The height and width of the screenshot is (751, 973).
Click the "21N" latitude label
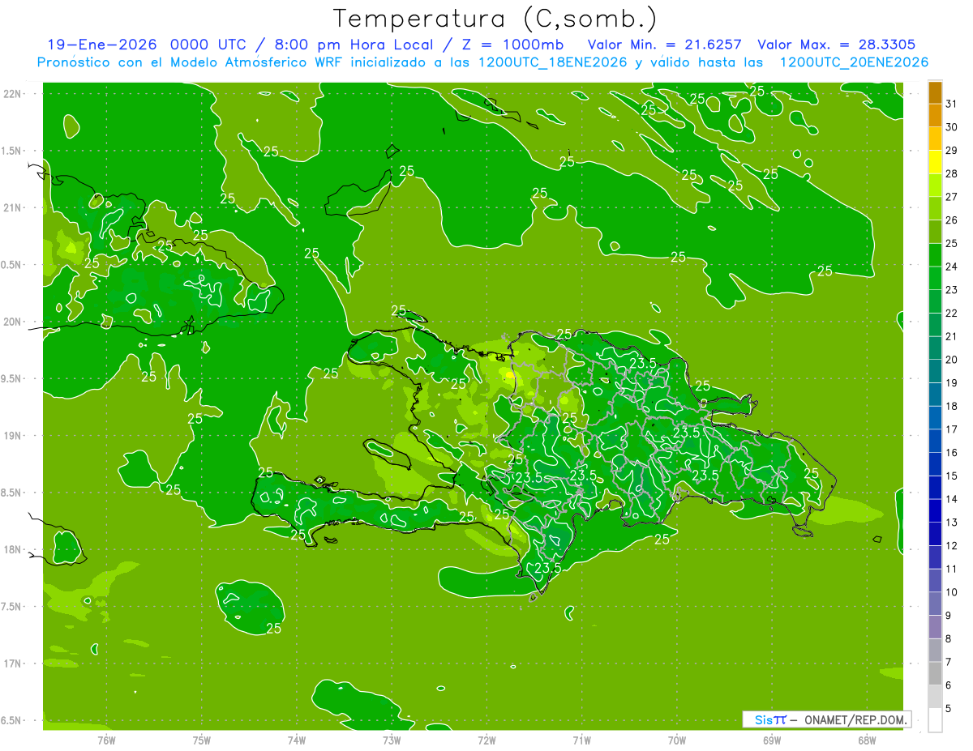13,207
